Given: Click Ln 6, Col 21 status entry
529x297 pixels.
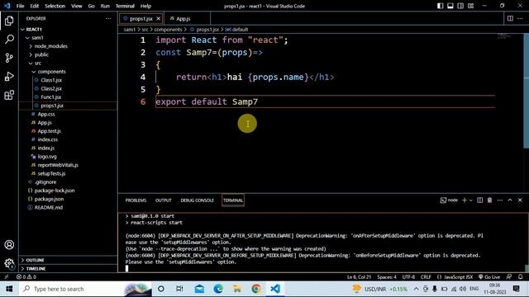Looking at the screenshot, I should [x=359, y=277].
